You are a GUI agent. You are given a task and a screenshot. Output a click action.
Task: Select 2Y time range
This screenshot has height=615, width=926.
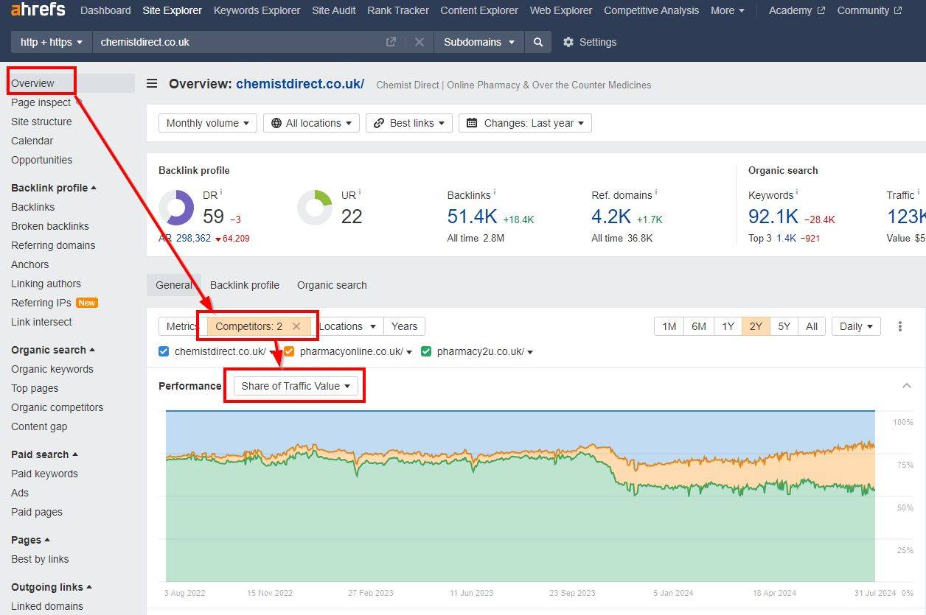click(x=756, y=326)
